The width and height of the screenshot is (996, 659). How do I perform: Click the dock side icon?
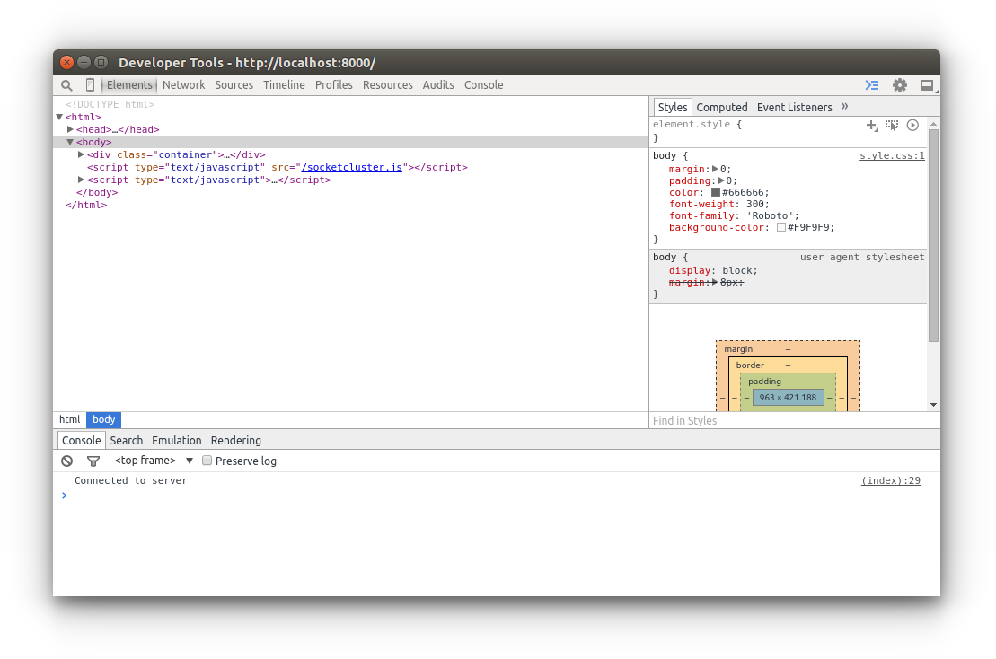[926, 85]
